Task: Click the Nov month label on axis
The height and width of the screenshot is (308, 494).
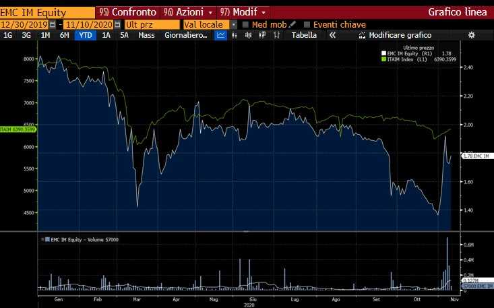Action: click(454, 299)
